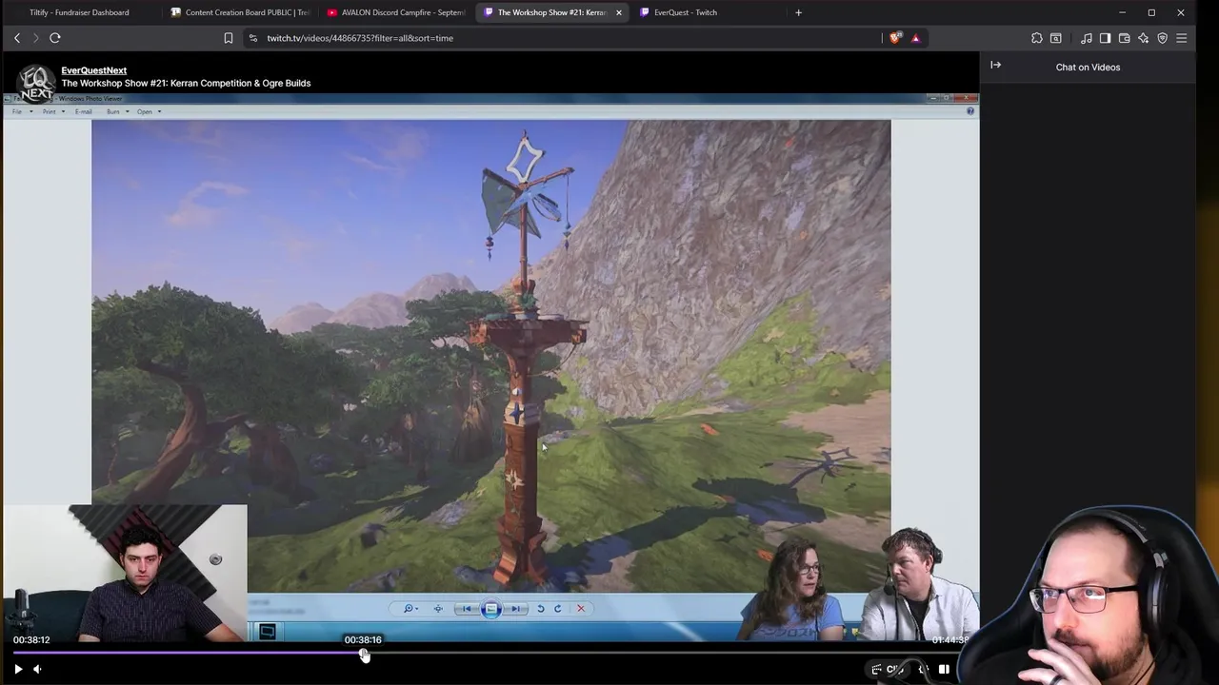Reload the current page
This screenshot has width=1219, height=685.
click(x=55, y=38)
